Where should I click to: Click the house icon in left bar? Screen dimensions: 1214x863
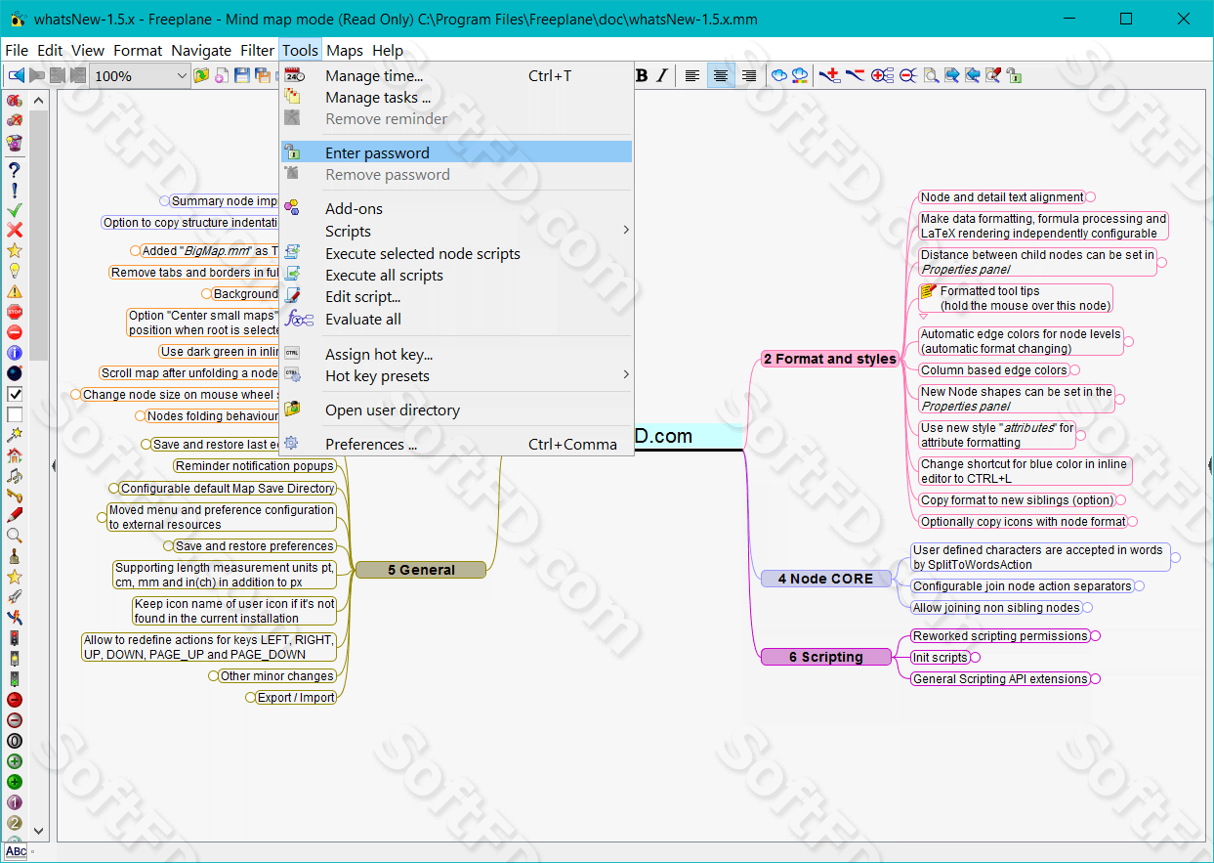pyautogui.click(x=15, y=455)
